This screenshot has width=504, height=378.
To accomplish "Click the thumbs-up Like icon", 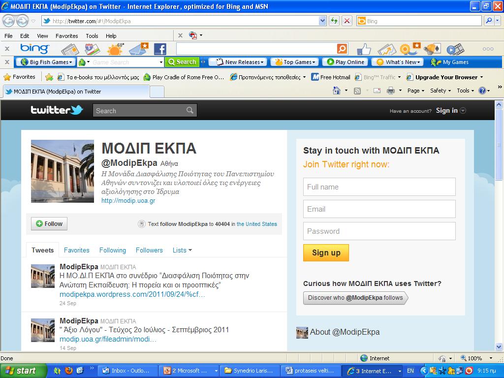I will (x=364, y=49).
